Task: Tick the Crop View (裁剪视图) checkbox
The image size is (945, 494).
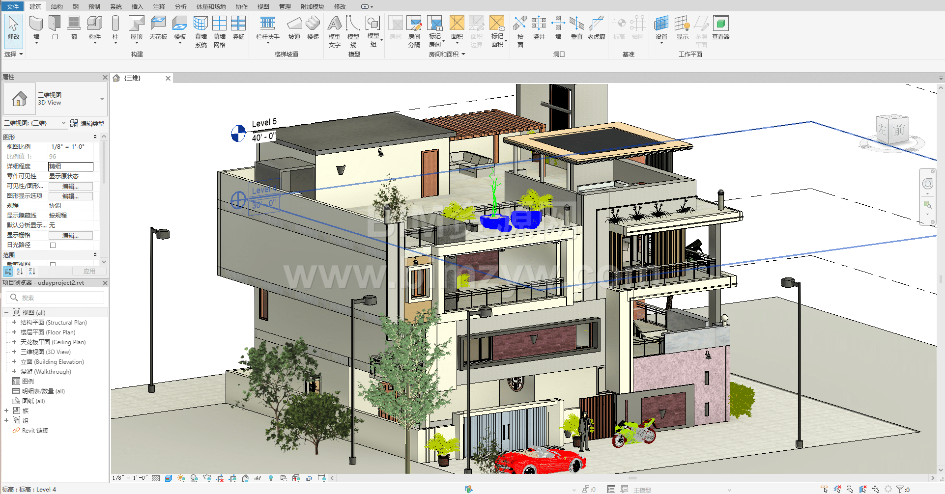Action: (53, 264)
